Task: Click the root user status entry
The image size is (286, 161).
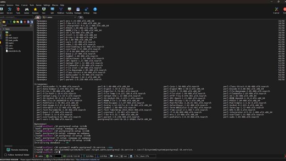Action: click(124, 156)
